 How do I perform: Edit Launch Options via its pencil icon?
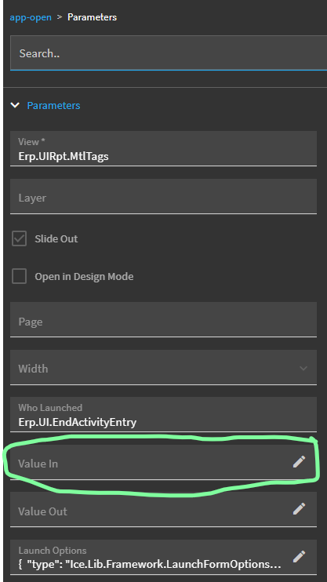point(299,556)
